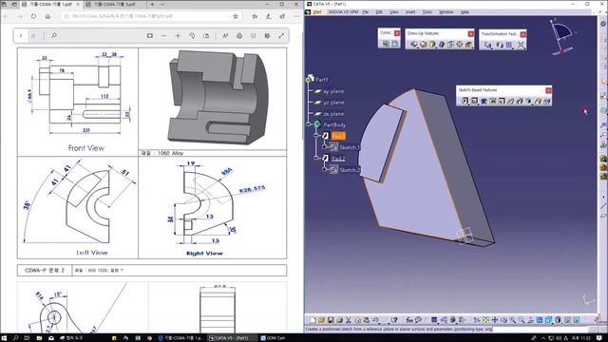
Task: Zoom out the PDF with minus button
Action: pyautogui.click(x=163, y=36)
